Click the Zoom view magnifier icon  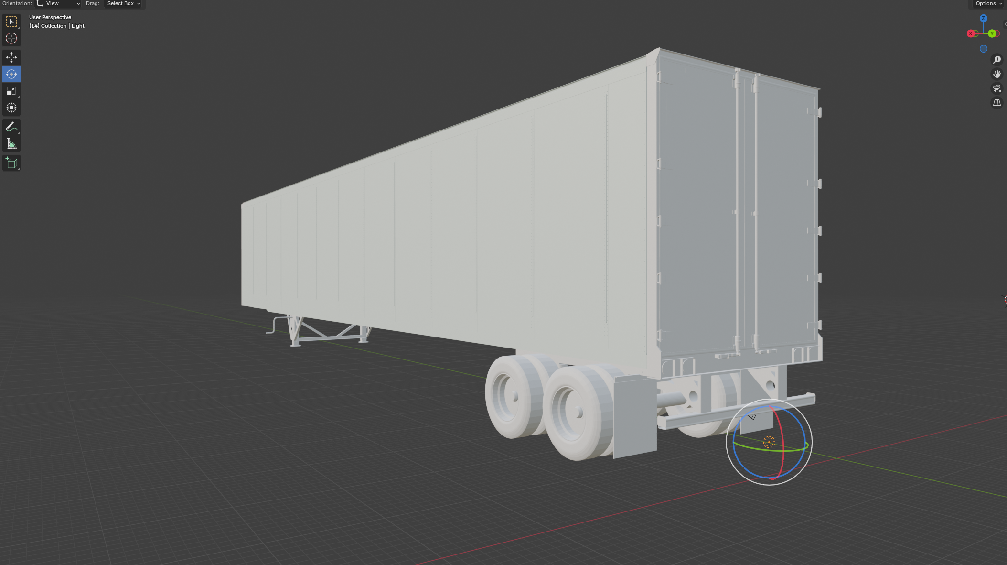tap(997, 60)
